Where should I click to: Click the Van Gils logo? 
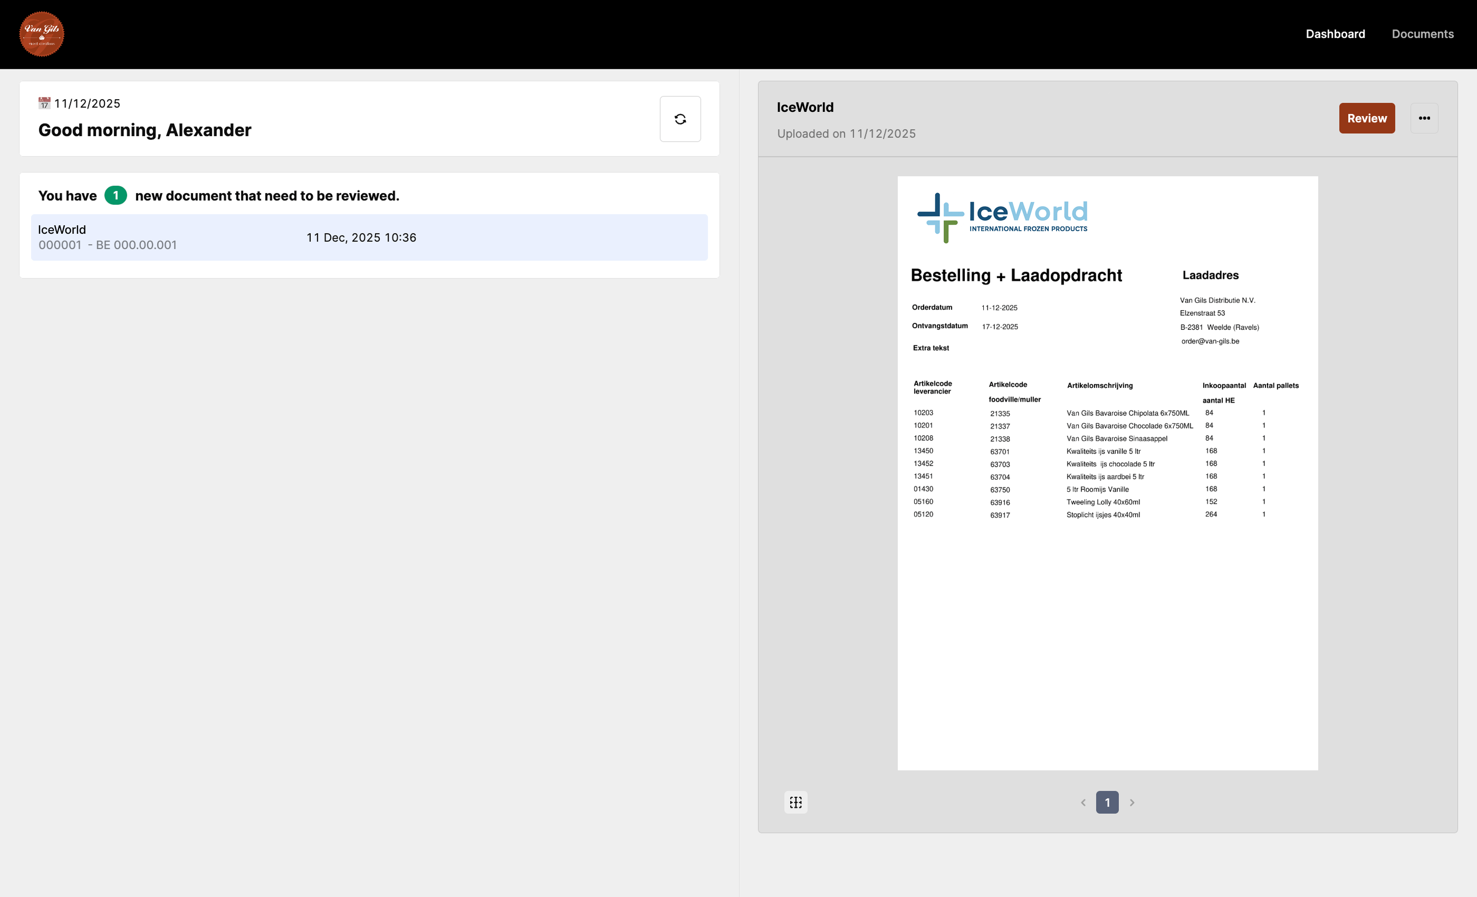pyautogui.click(x=41, y=34)
